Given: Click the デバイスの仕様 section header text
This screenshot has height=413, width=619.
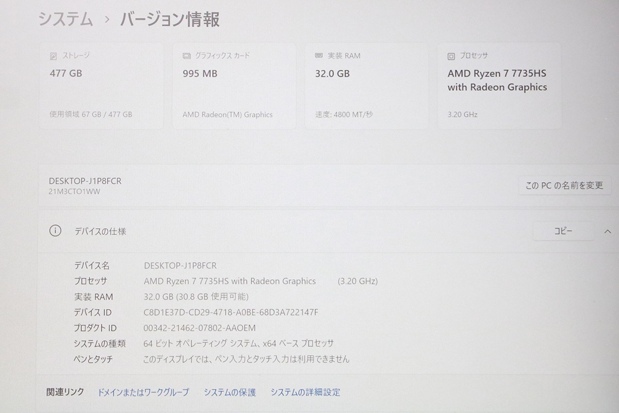Looking at the screenshot, I should [x=100, y=231].
